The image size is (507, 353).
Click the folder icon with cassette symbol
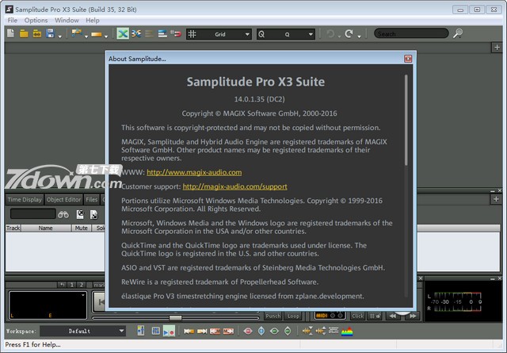(x=37, y=33)
